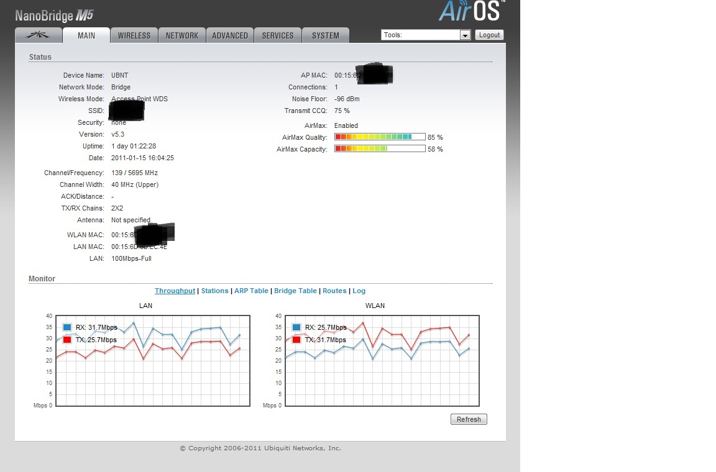This screenshot has width=716, height=472.
Task: Click the Refresh button
Action: coord(469,419)
